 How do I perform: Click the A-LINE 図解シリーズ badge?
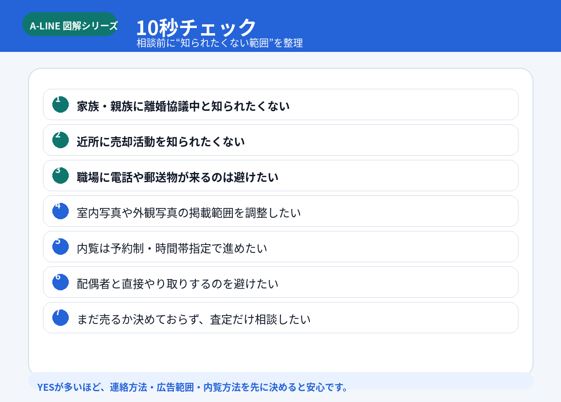[70, 24]
